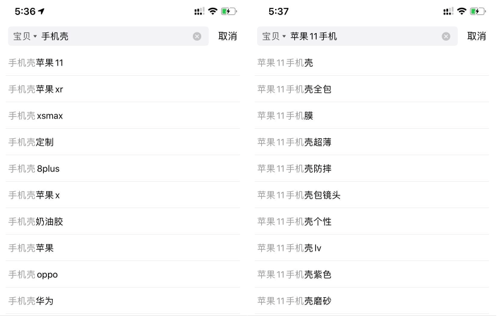Screen dimensions: 501x323
Task: Select suggestion 手机壳苹果11
Action: tap(123, 63)
